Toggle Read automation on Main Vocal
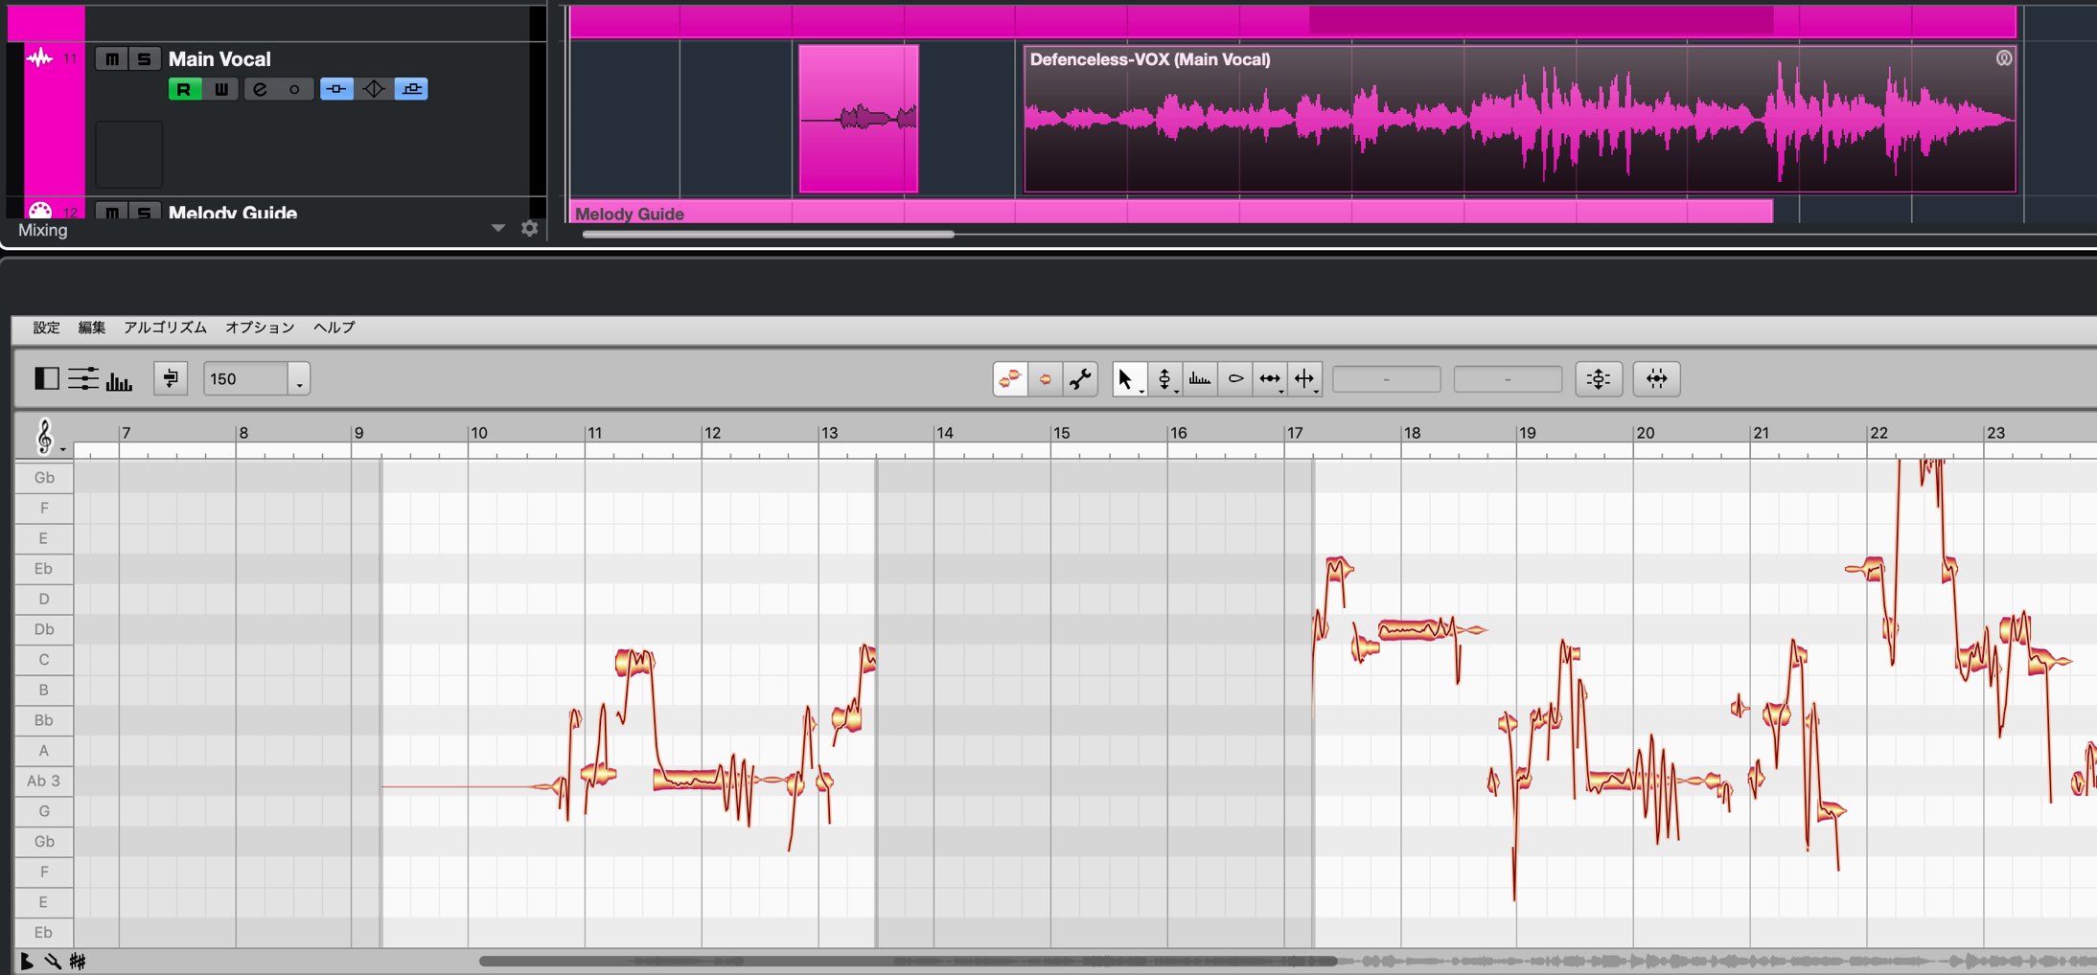Viewport: 2097px width, 975px height. (184, 89)
